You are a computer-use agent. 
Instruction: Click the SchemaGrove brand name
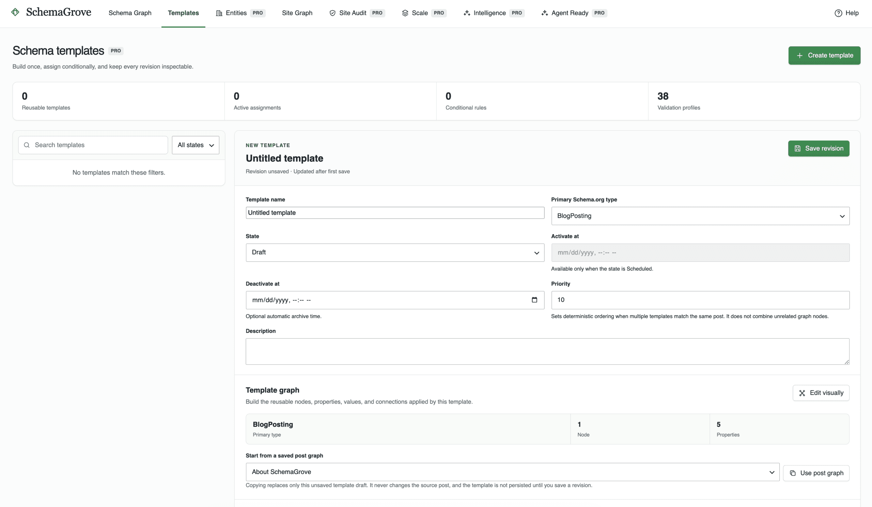click(59, 12)
